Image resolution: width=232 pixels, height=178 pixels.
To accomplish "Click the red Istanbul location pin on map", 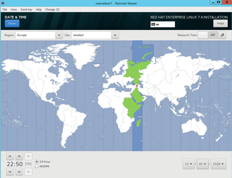I will click(137, 86).
